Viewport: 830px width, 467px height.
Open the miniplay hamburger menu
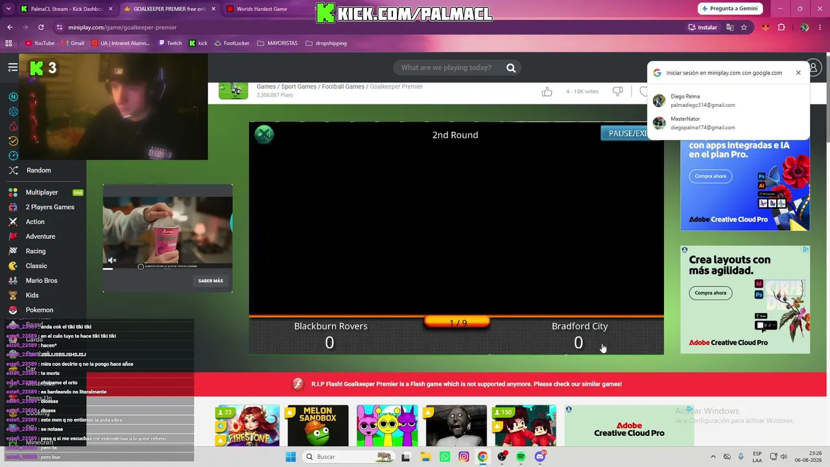coord(13,67)
